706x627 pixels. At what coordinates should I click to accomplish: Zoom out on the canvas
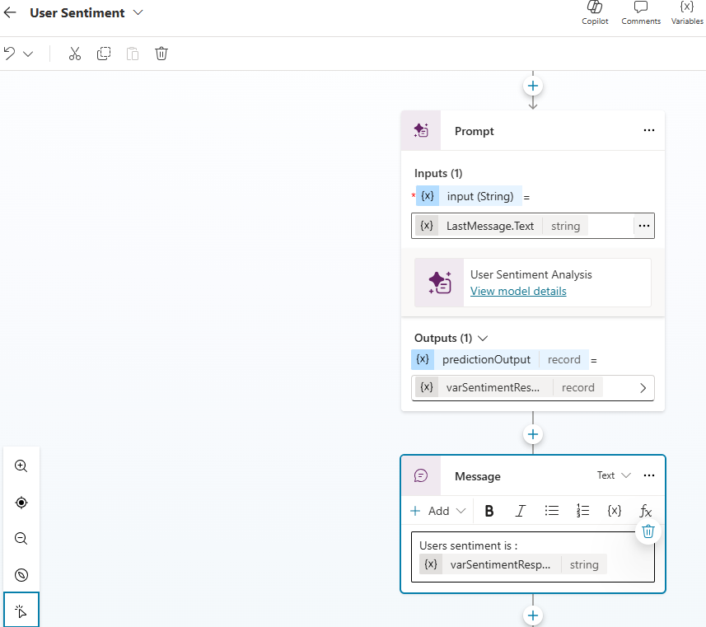[x=21, y=539]
